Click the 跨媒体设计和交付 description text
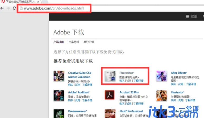Screen dimensions: 204x118 click(x=79, y=81)
